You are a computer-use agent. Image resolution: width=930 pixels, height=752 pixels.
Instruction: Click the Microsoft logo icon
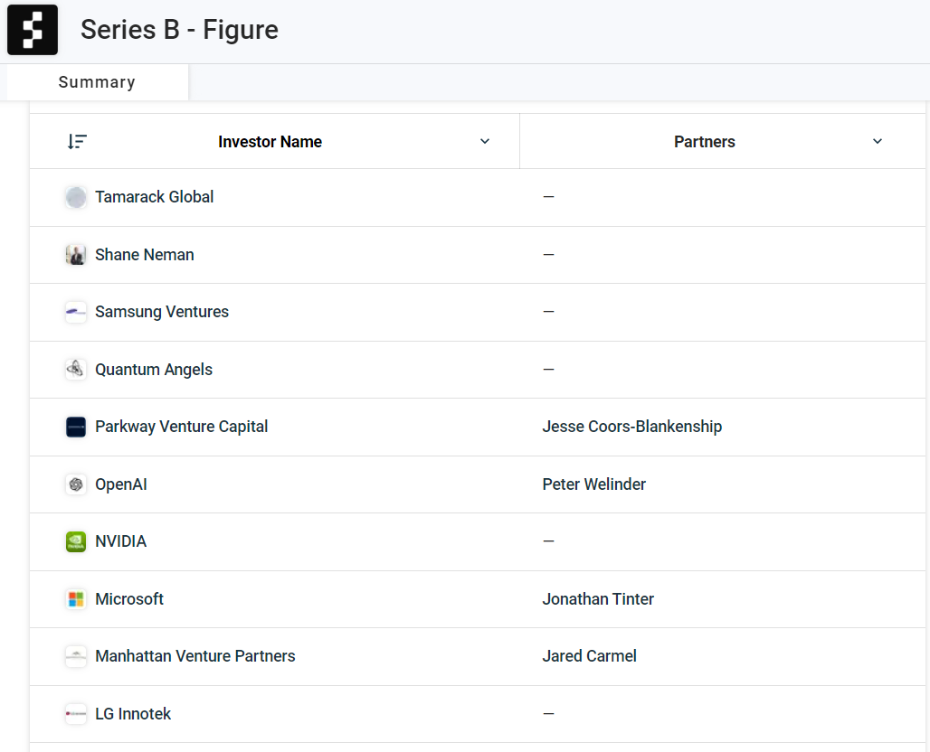point(76,599)
